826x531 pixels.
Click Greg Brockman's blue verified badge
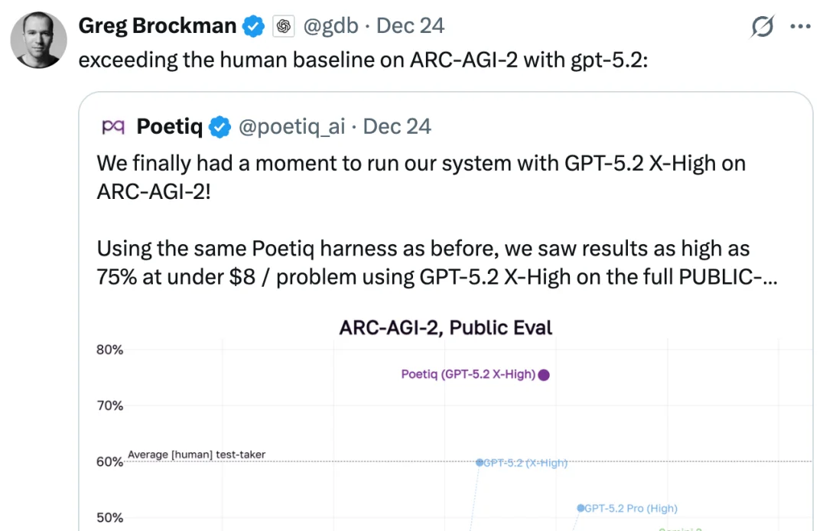[x=254, y=26]
